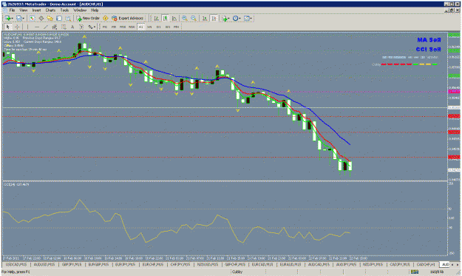Select the Equidistant Channel tool
Screen dimensions: 462x276
54,27
